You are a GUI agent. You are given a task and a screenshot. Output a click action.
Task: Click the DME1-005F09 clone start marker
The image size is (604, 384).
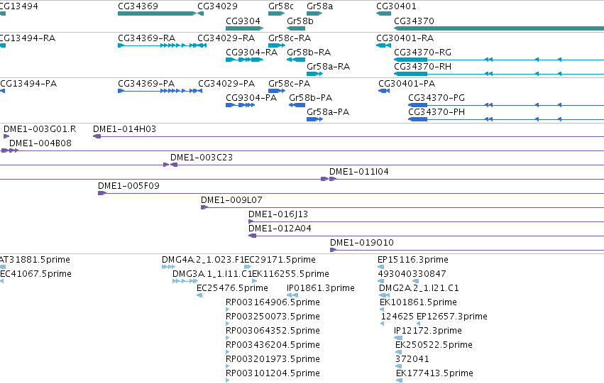(102, 193)
